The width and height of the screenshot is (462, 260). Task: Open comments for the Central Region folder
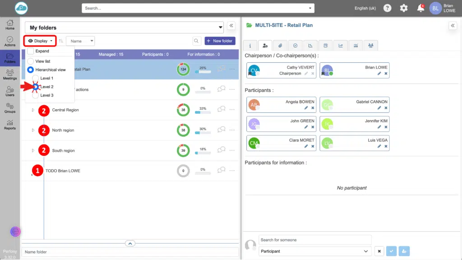[221, 110]
